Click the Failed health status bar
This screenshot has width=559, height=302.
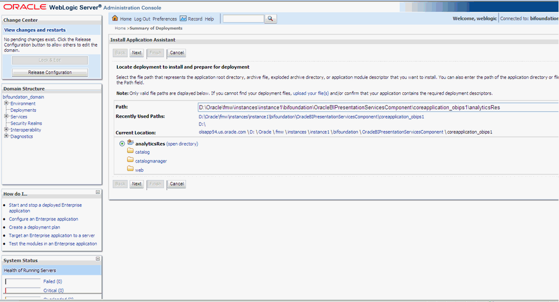tap(23, 281)
